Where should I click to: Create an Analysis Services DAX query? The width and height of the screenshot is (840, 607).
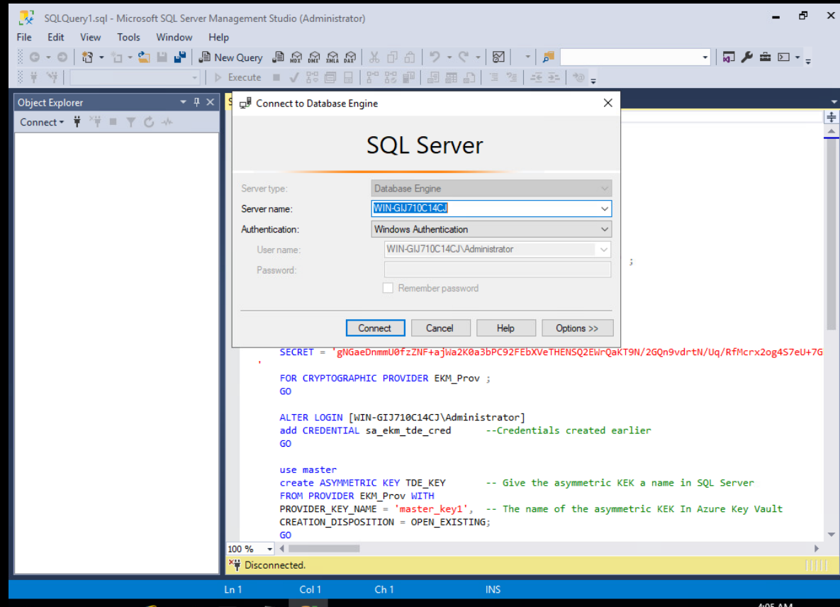[x=350, y=57]
